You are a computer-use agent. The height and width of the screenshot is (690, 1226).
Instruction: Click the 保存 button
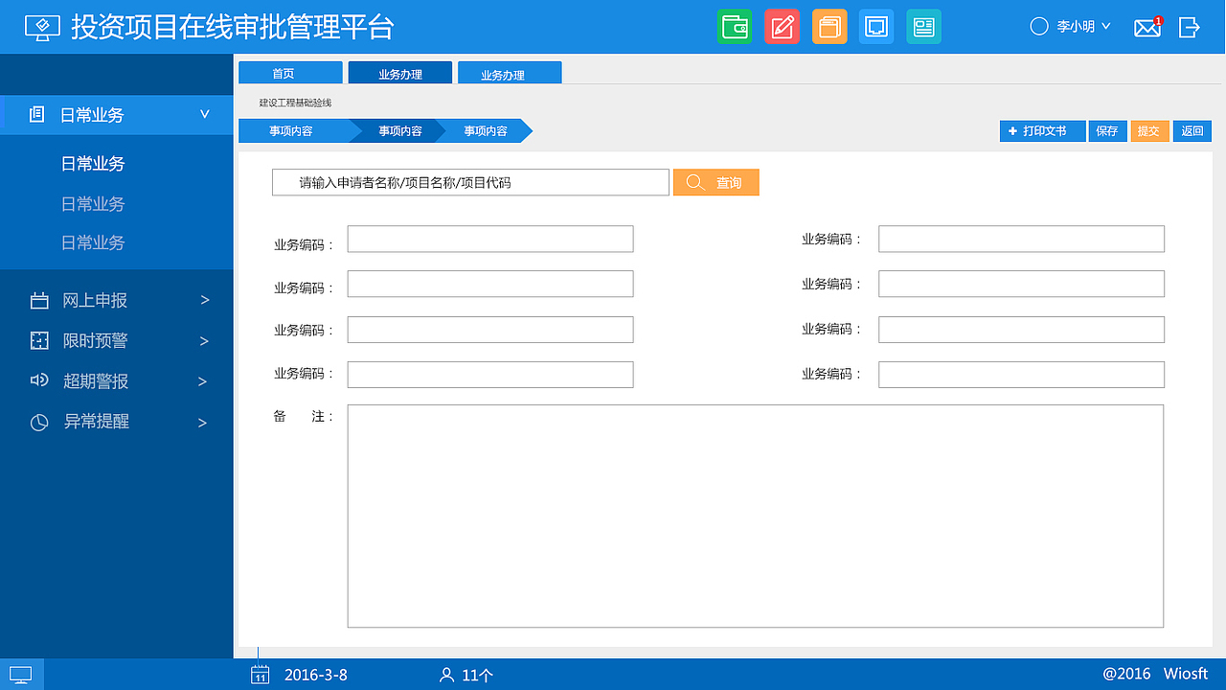click(x=1107, y=131)
